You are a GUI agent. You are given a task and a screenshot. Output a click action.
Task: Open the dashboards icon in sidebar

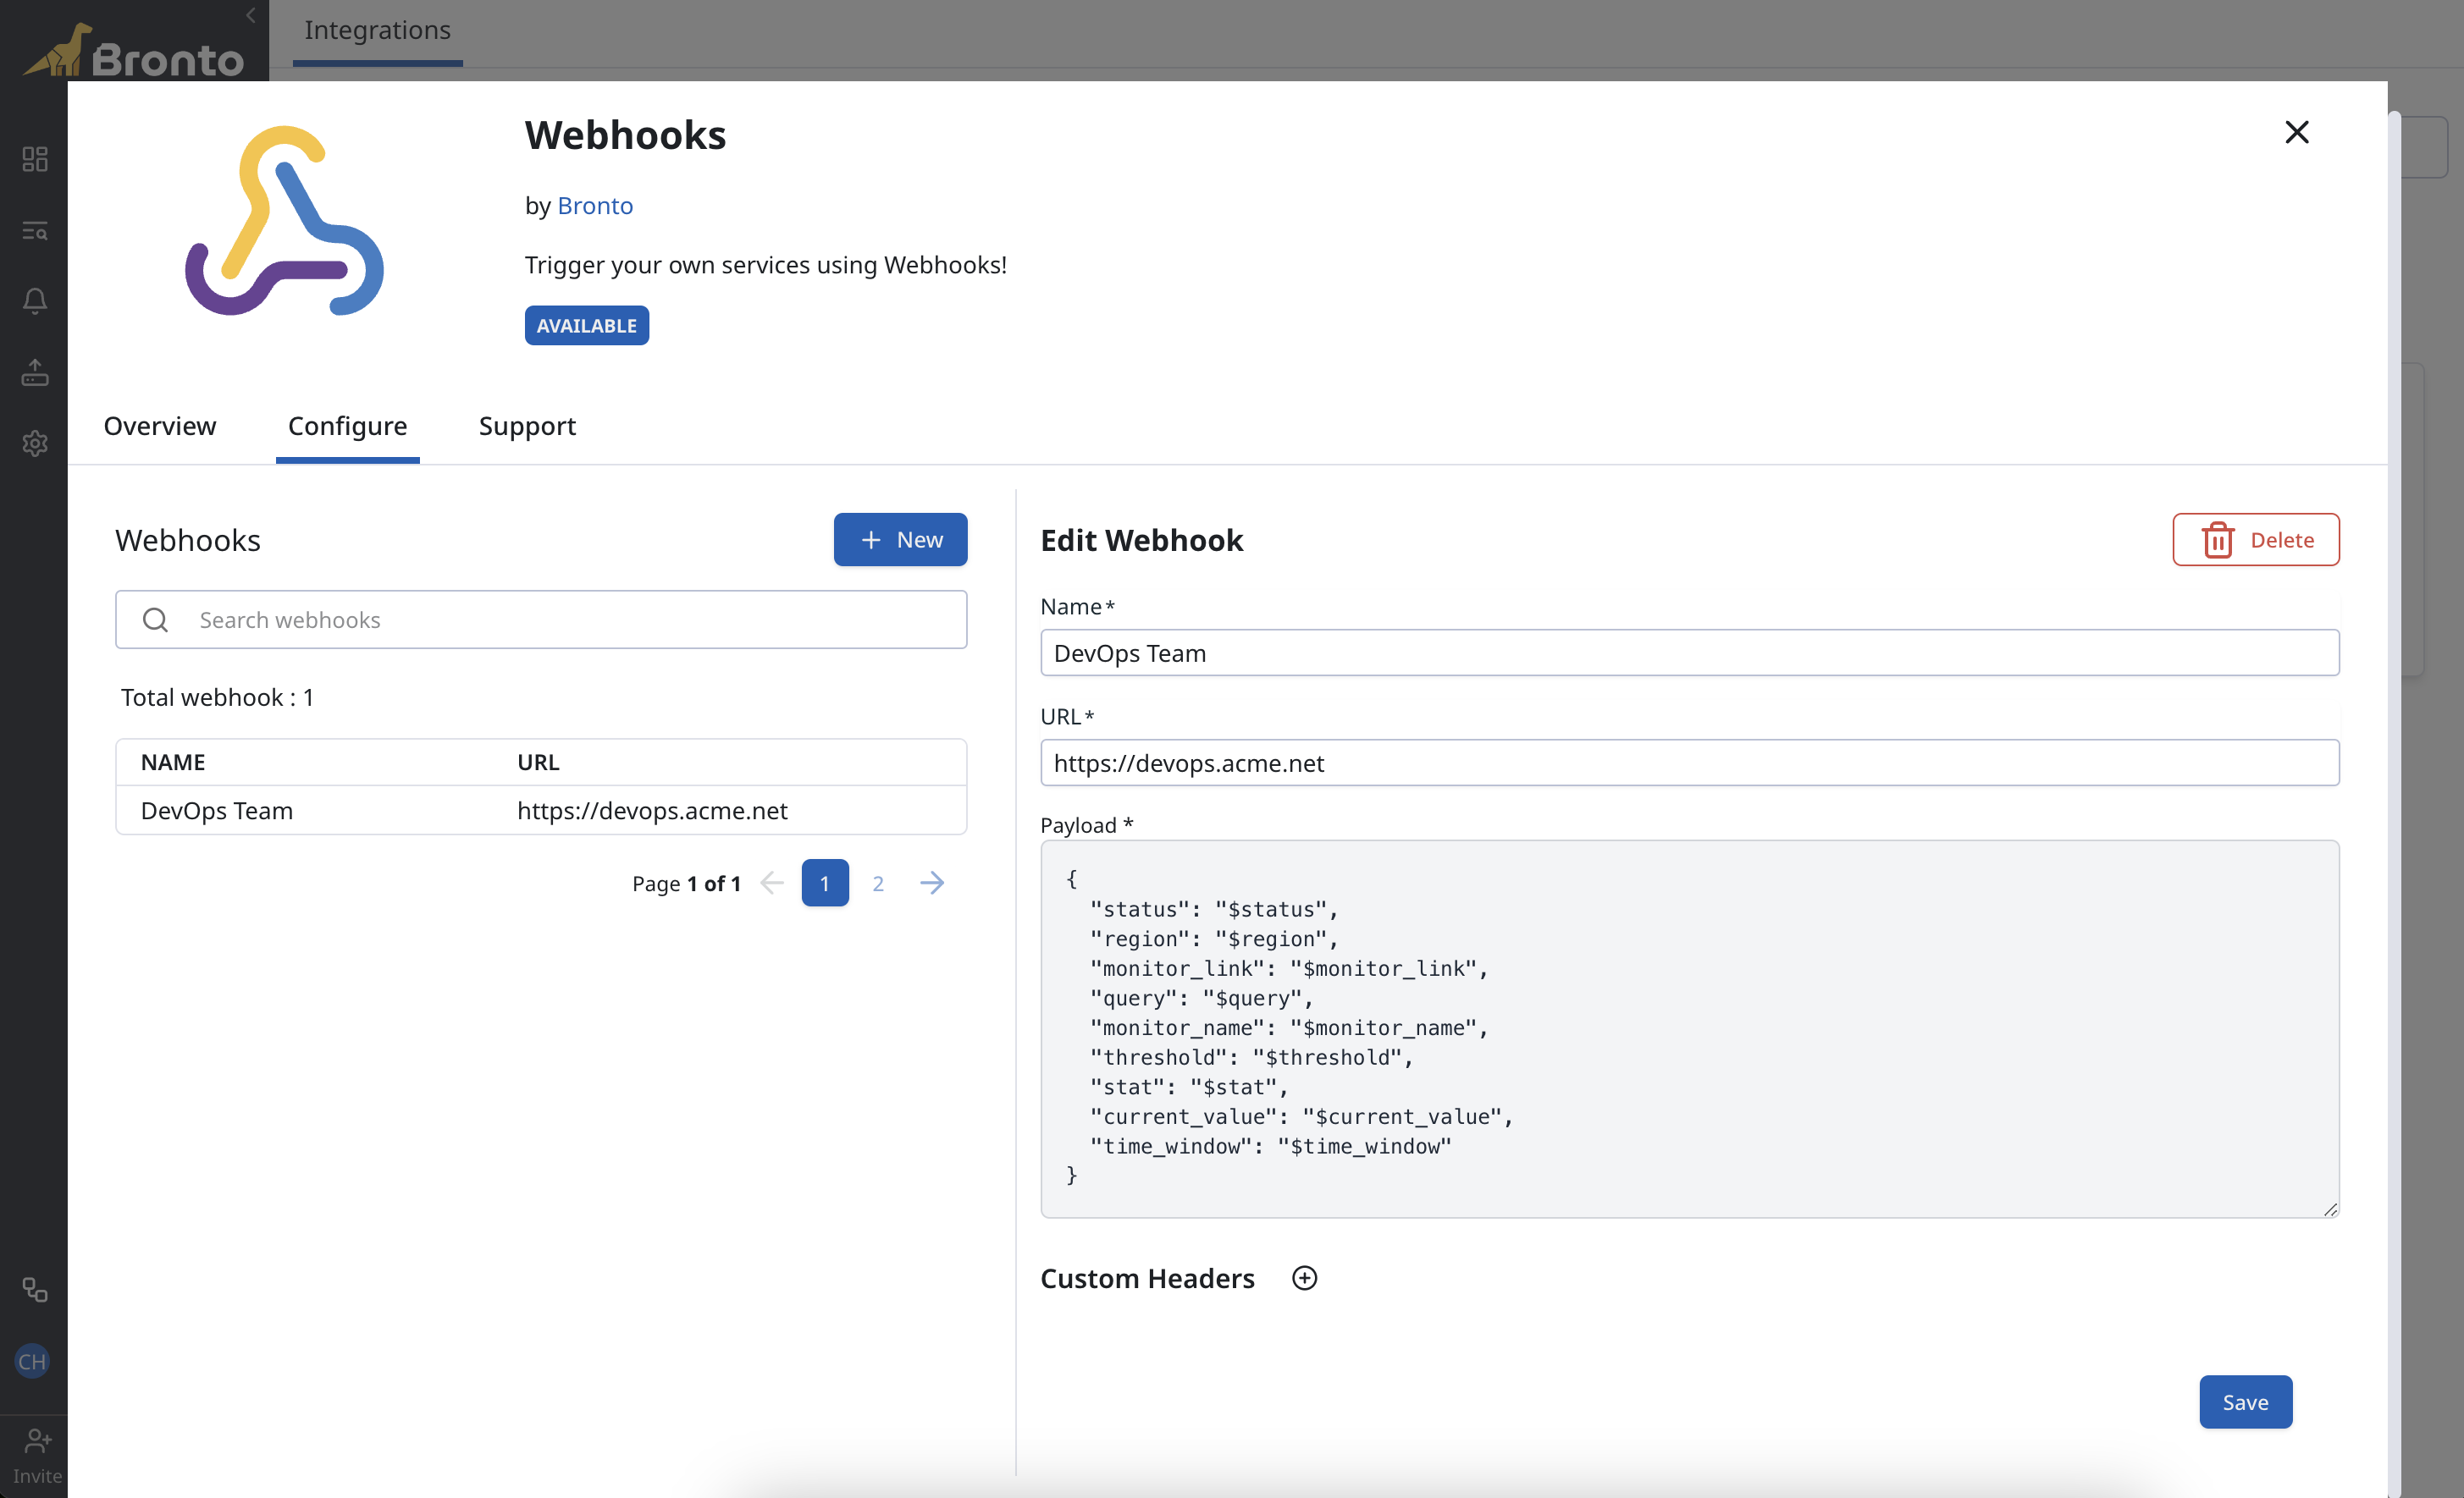[x=35, y=159]
